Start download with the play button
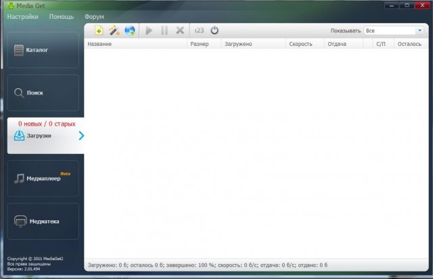 [x=149, y=30]
